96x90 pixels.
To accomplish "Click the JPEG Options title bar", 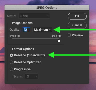I will 47,8.
